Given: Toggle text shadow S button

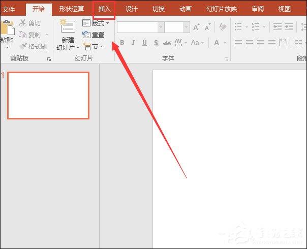Looking at the screenshot, I should pos(156,43).
